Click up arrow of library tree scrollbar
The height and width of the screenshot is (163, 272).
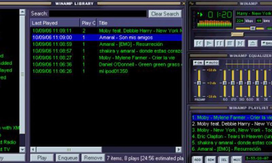pyautogui.click(x=22, y=12)
